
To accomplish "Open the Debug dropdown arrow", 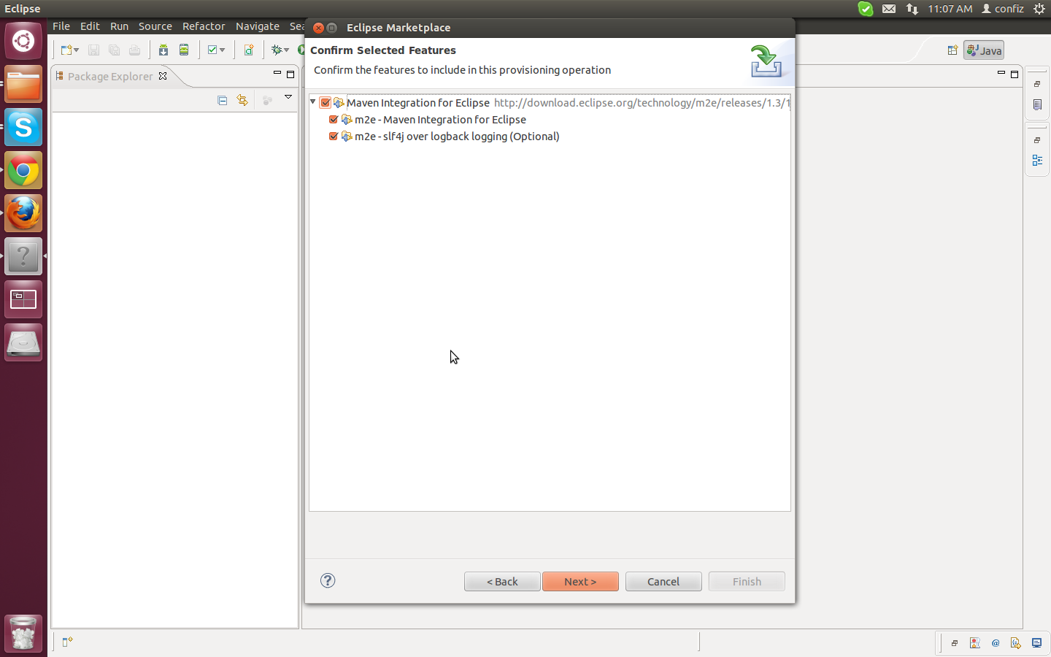I will 287,50.
